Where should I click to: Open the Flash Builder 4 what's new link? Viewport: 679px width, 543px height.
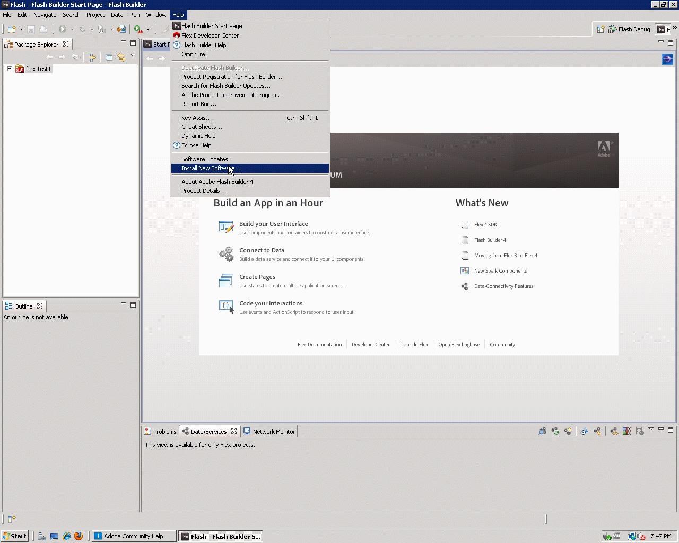coord(490,240)
